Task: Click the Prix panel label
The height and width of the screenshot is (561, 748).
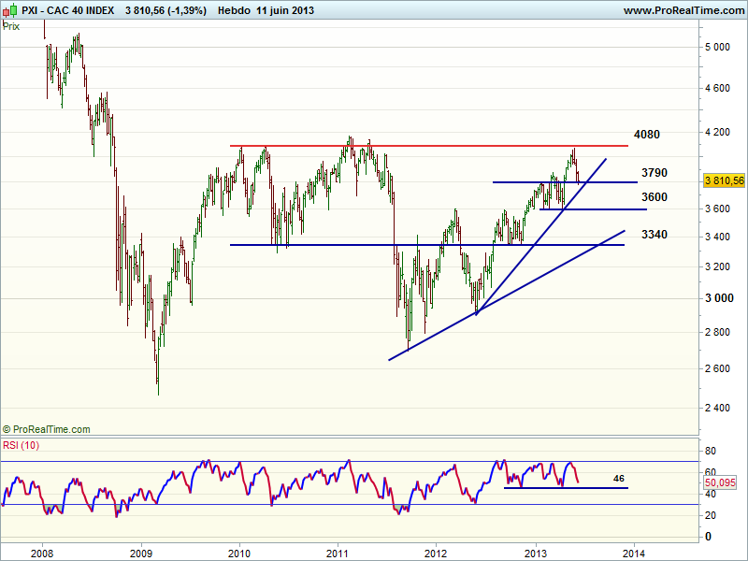Action: pos(11,26)
